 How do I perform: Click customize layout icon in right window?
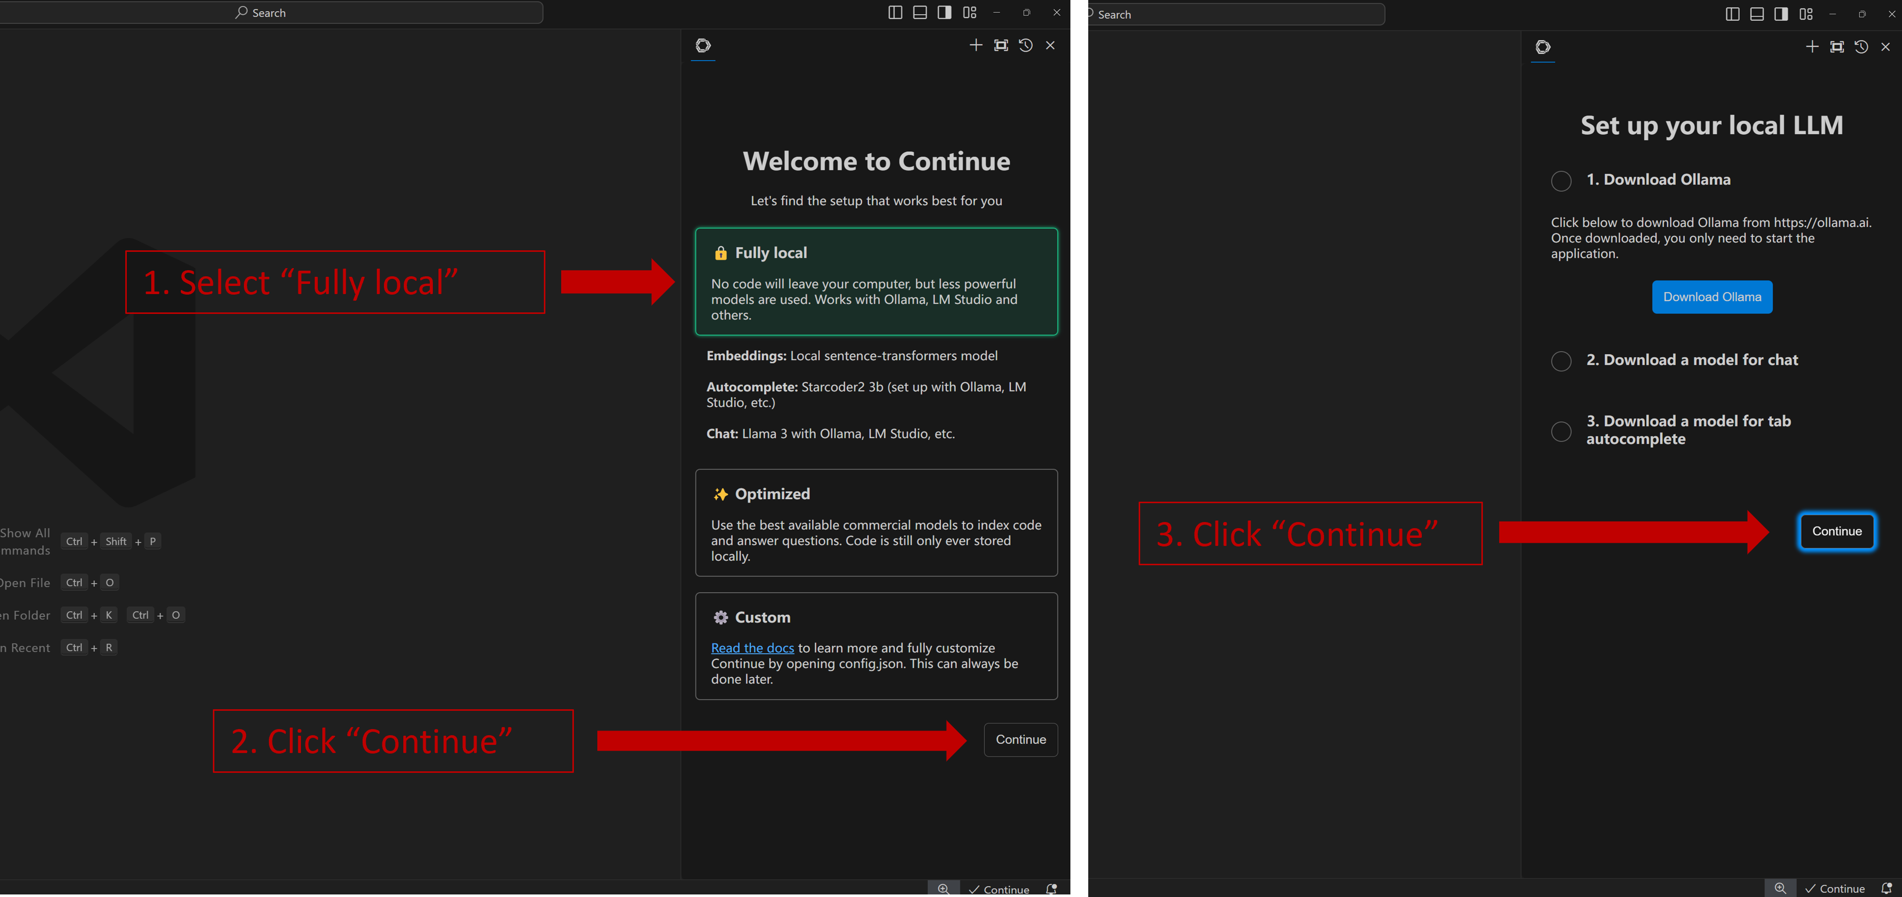point(1805,14)
